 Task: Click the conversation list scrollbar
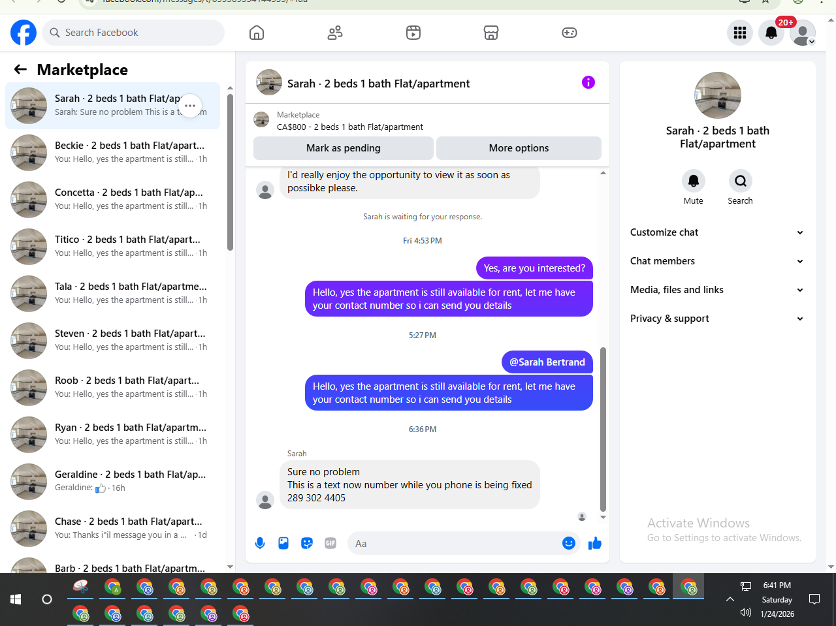230,172
